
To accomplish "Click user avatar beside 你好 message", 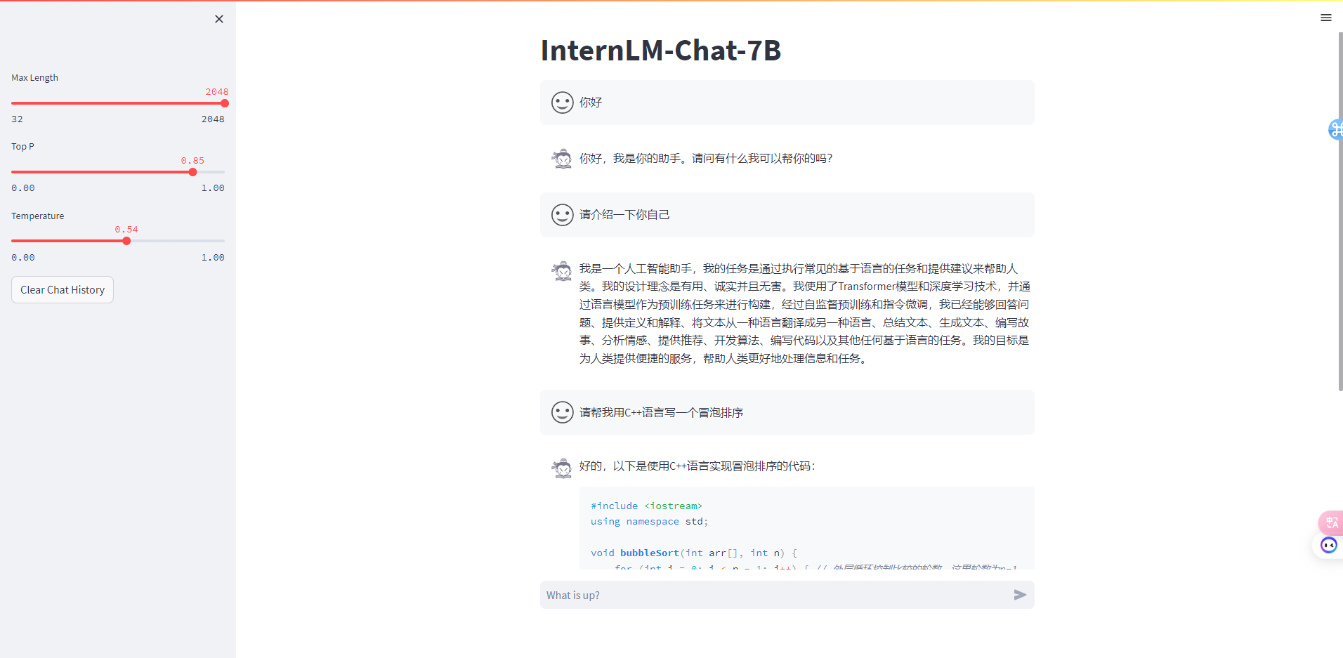I will pyautogui.click(x=562, y=103).
